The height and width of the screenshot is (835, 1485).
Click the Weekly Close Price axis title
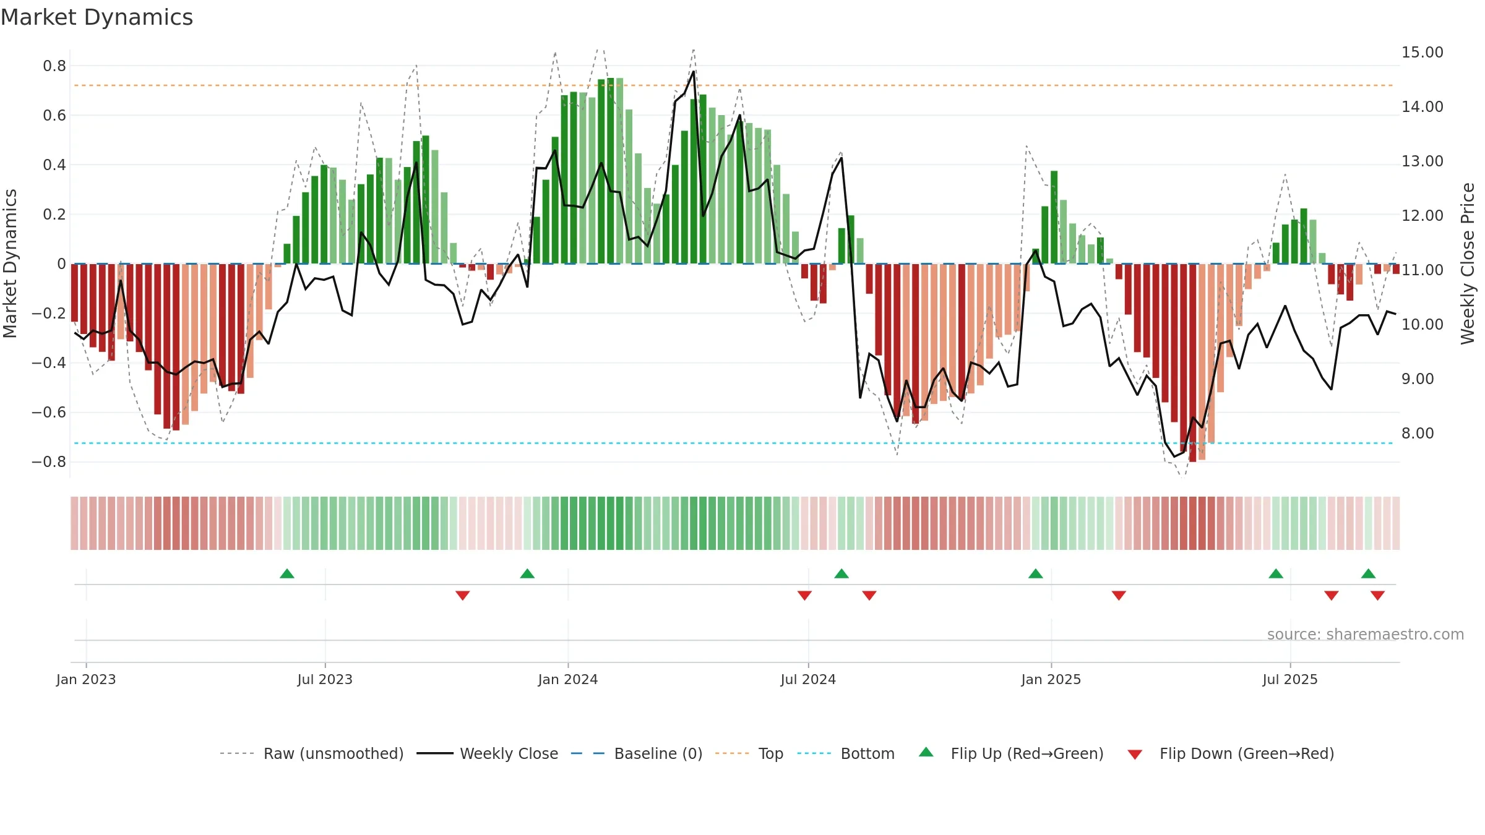pyautogui.click(x=1468, y=263)
